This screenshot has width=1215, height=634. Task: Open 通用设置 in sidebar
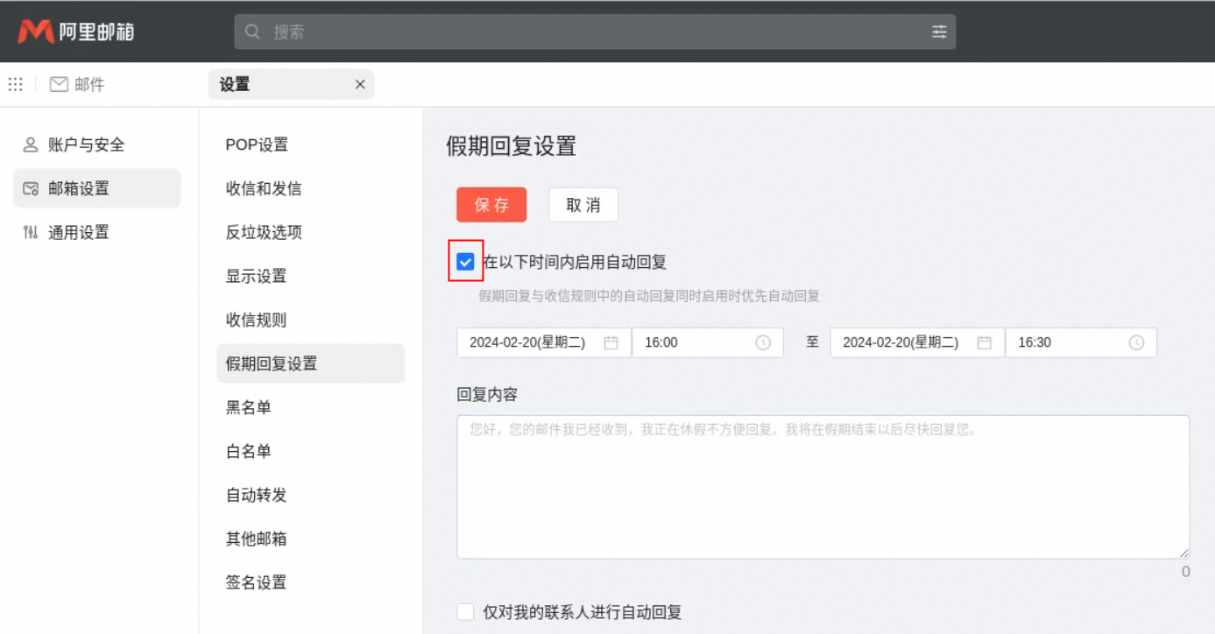(x=78, y=232)
